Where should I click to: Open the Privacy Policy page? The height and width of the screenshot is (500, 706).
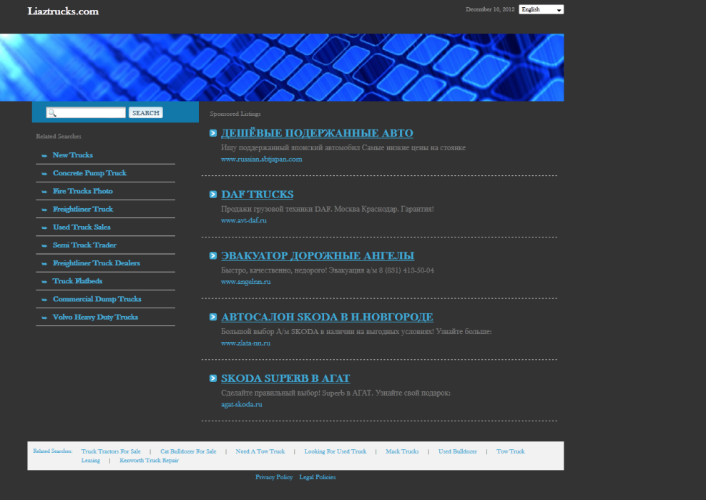pyautogui.click(x=274, y=477)
